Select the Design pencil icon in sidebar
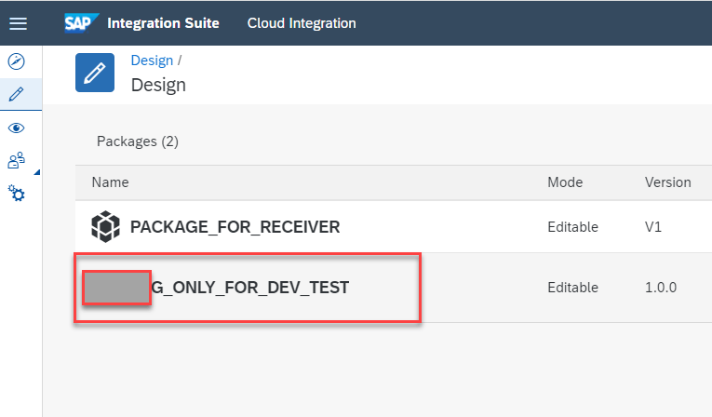The image size is (712, 417). pos(16,94)
